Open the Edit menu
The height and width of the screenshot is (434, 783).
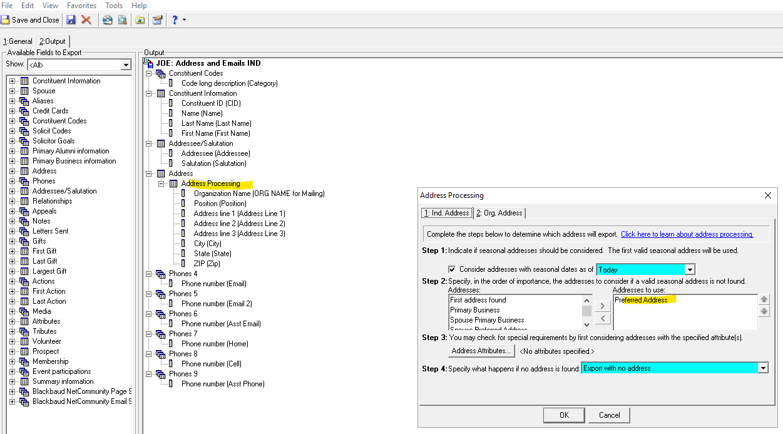[28, 6]
